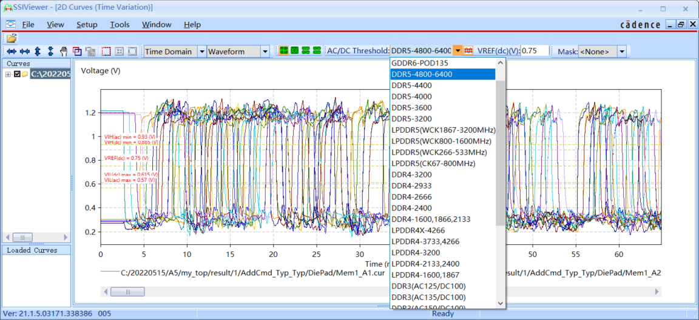Click the horizontal zoom-in arrows icon

(12, 52)
